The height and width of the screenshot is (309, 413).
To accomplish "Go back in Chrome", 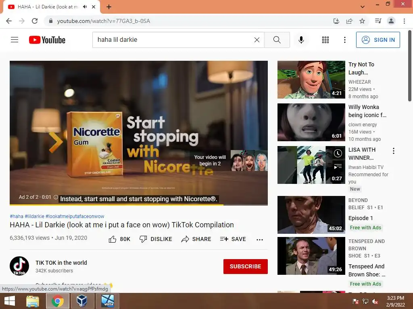I will point(9,21).
